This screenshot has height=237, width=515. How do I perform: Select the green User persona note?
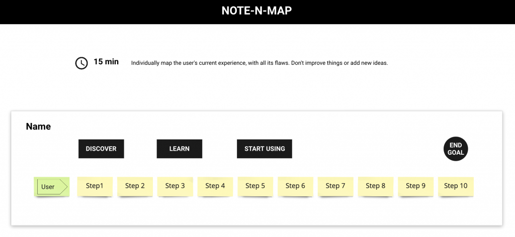coord(52,186)
